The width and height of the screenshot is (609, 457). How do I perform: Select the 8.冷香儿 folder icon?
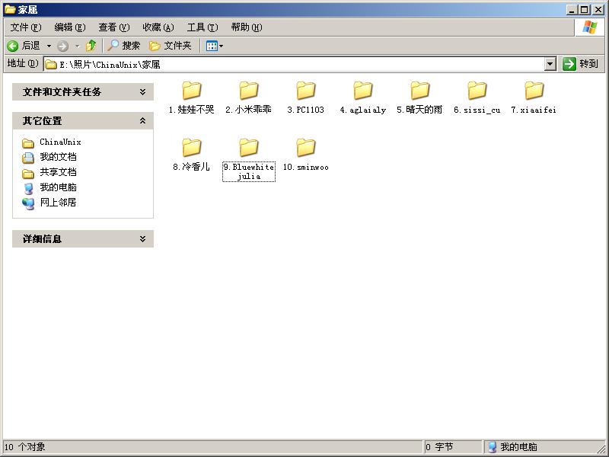click(192, 148)
